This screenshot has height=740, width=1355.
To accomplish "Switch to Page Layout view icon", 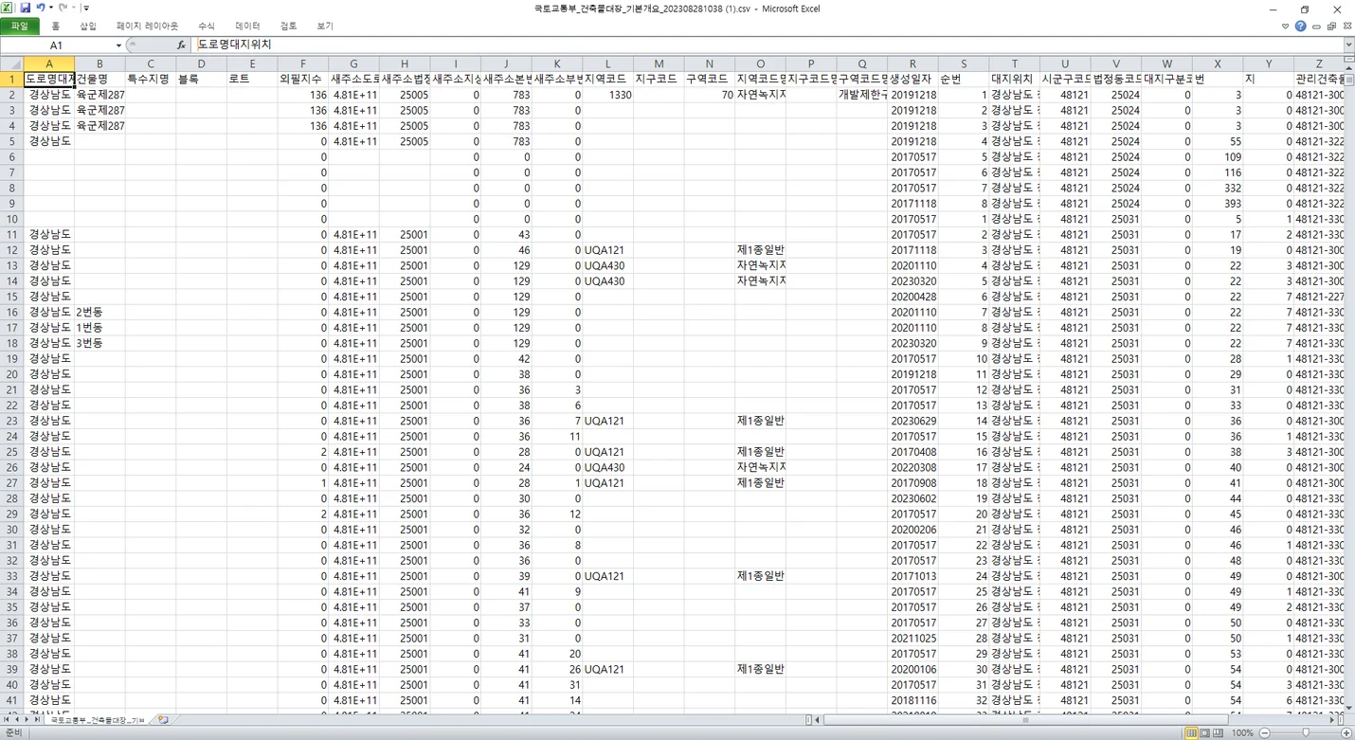I will (x=1204, y=733).
